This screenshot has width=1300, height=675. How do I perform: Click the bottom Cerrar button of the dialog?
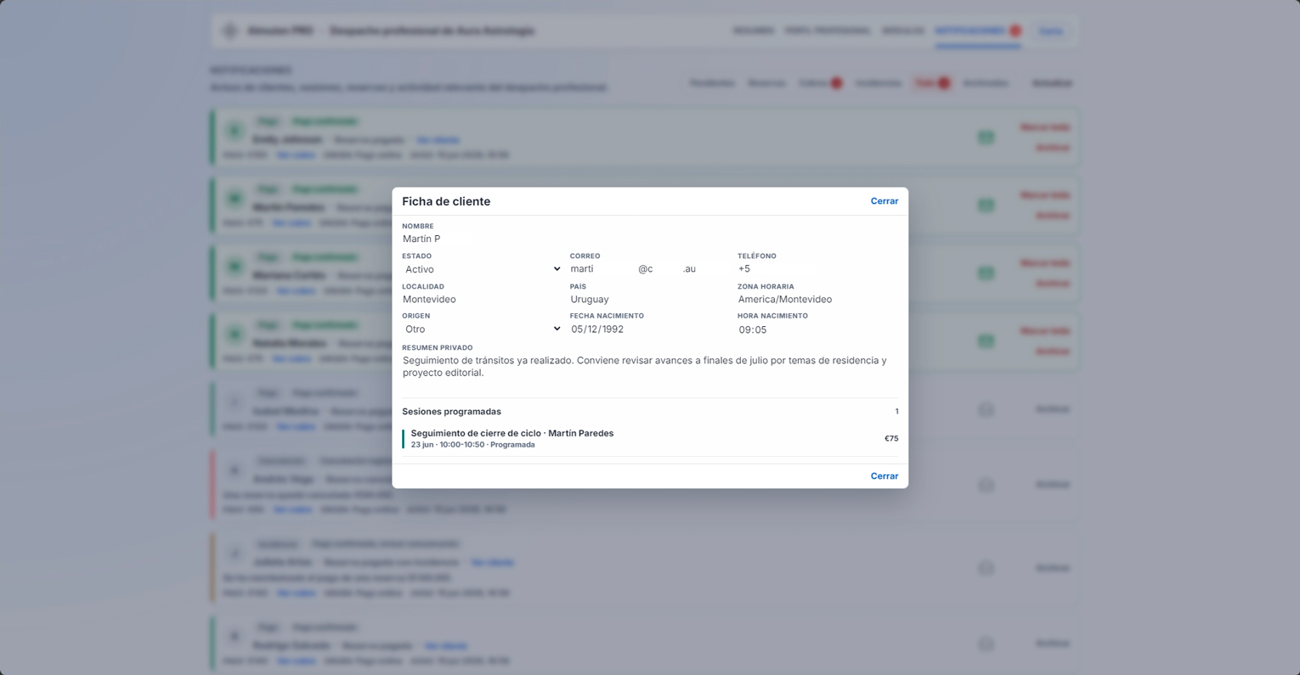pyautogui.click(x=884, y=476)
